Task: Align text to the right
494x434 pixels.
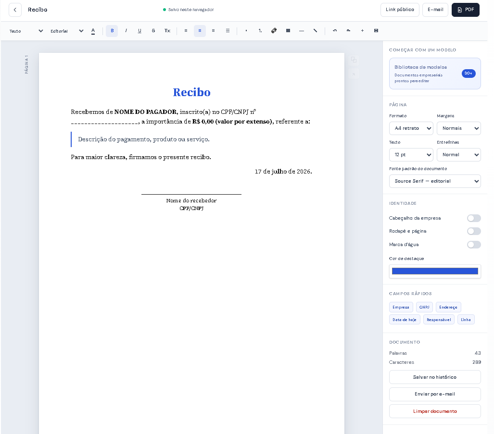Action: (x=213, y=31)
